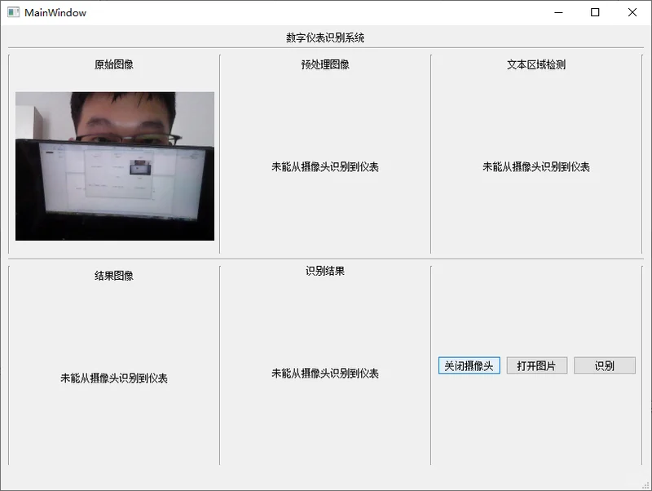Screen dimensions: 652x491
Task: Click the resize grip at the bottom-right corner
Action: point(647,486)
